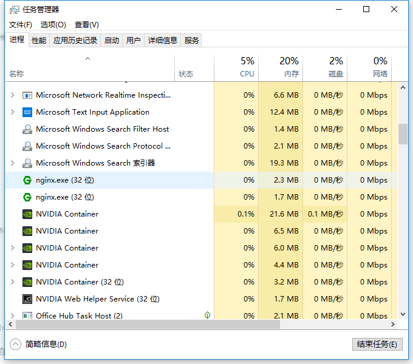
Task: Click the vertical scrollbar up arrow
Action: click(403, 87)
